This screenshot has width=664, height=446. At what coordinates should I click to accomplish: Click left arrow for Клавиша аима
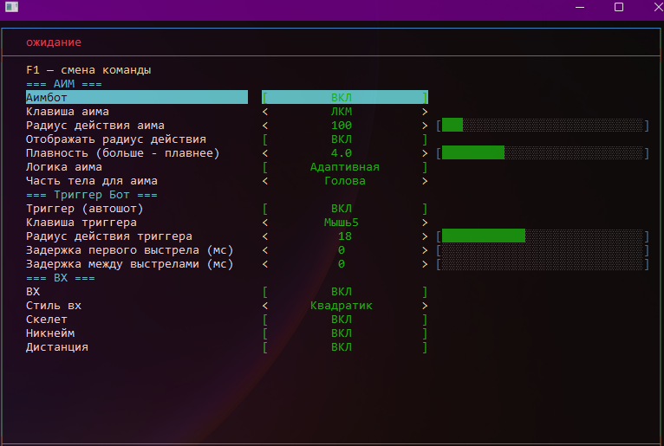tap(265, 112)
